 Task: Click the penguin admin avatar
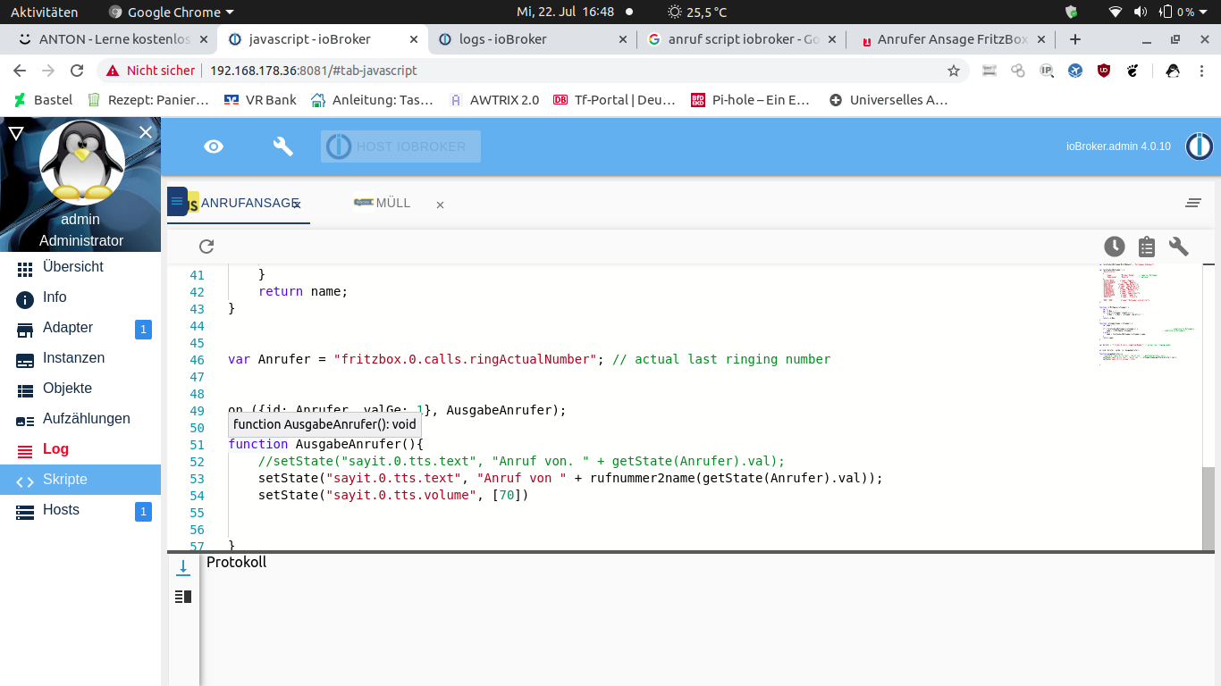(x=82, y=163)
